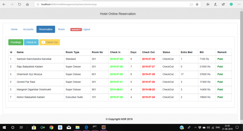
Task: Click the Windows Start button
Action: [4, 127]
